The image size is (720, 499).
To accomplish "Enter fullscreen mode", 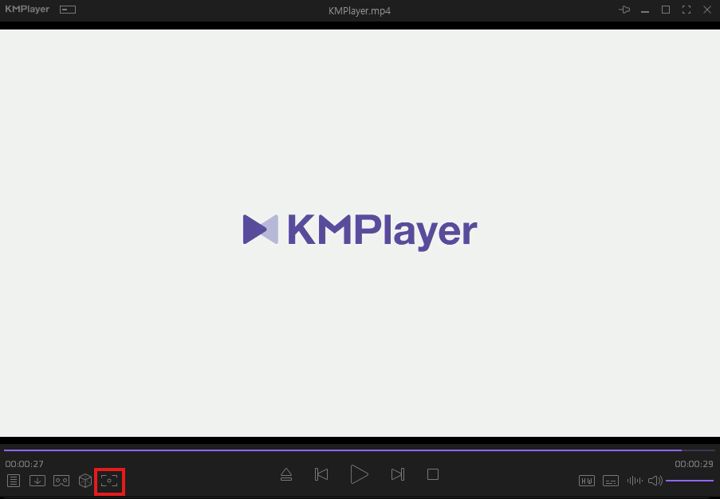I will click(687, 10).
